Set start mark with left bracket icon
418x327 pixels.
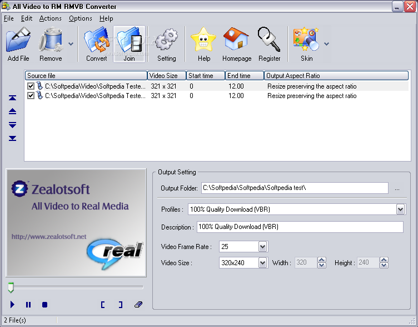click(x=103, y=305)
